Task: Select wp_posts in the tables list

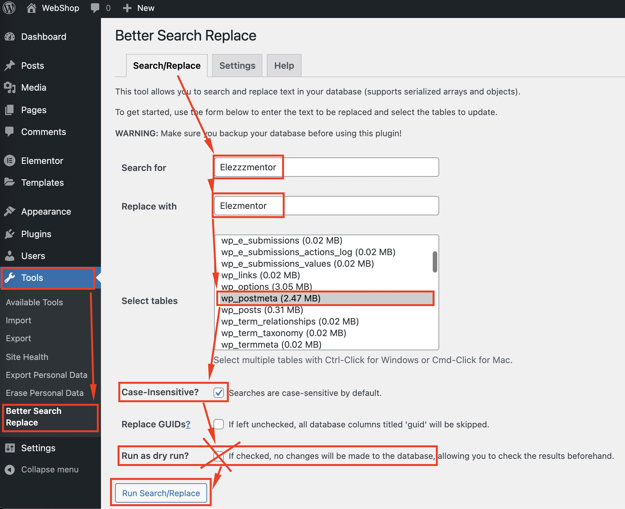Action: click(262, 310)
